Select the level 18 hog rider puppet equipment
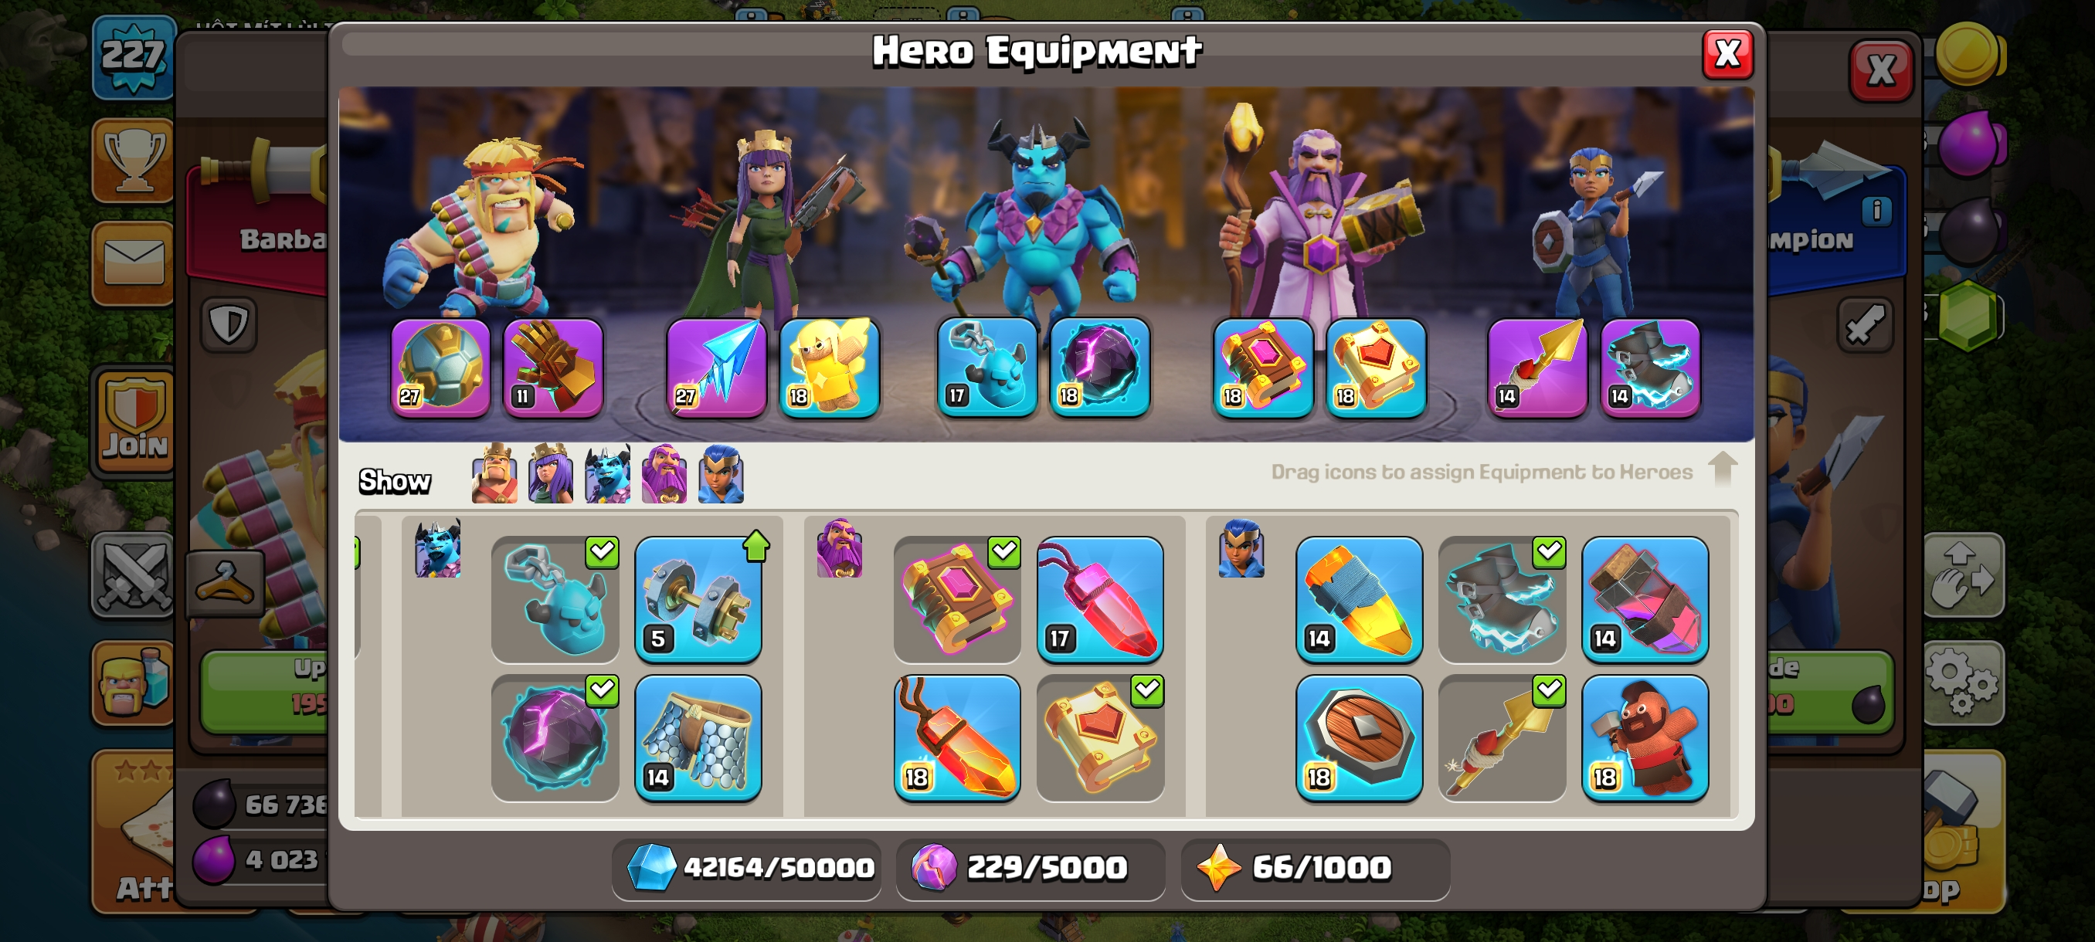Image resolution: width=2095 pixels, height=942 pixels. 1645,737
